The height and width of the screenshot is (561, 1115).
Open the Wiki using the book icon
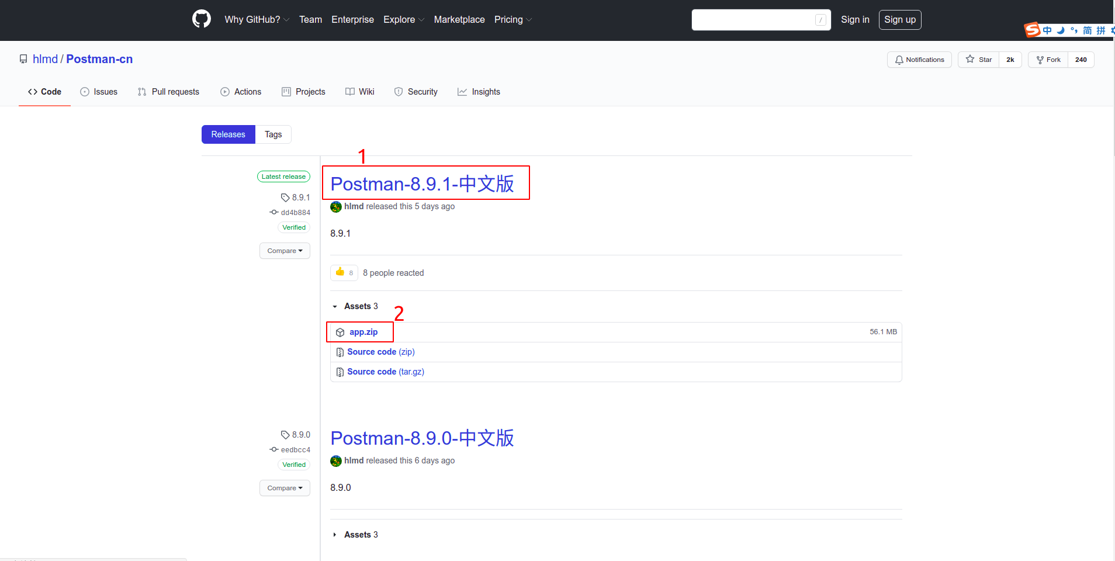349,92
